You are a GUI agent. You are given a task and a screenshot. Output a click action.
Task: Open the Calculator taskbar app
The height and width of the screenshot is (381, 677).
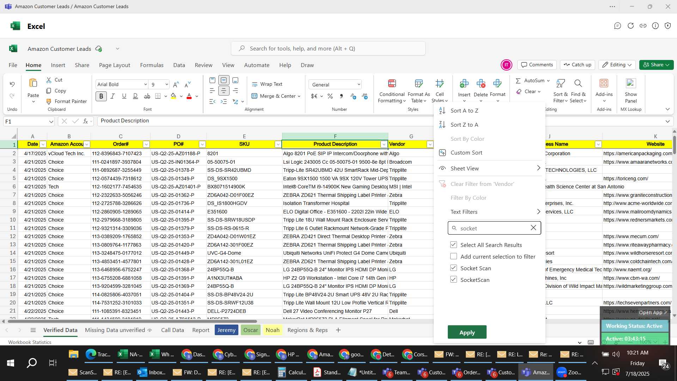(292, 372)
